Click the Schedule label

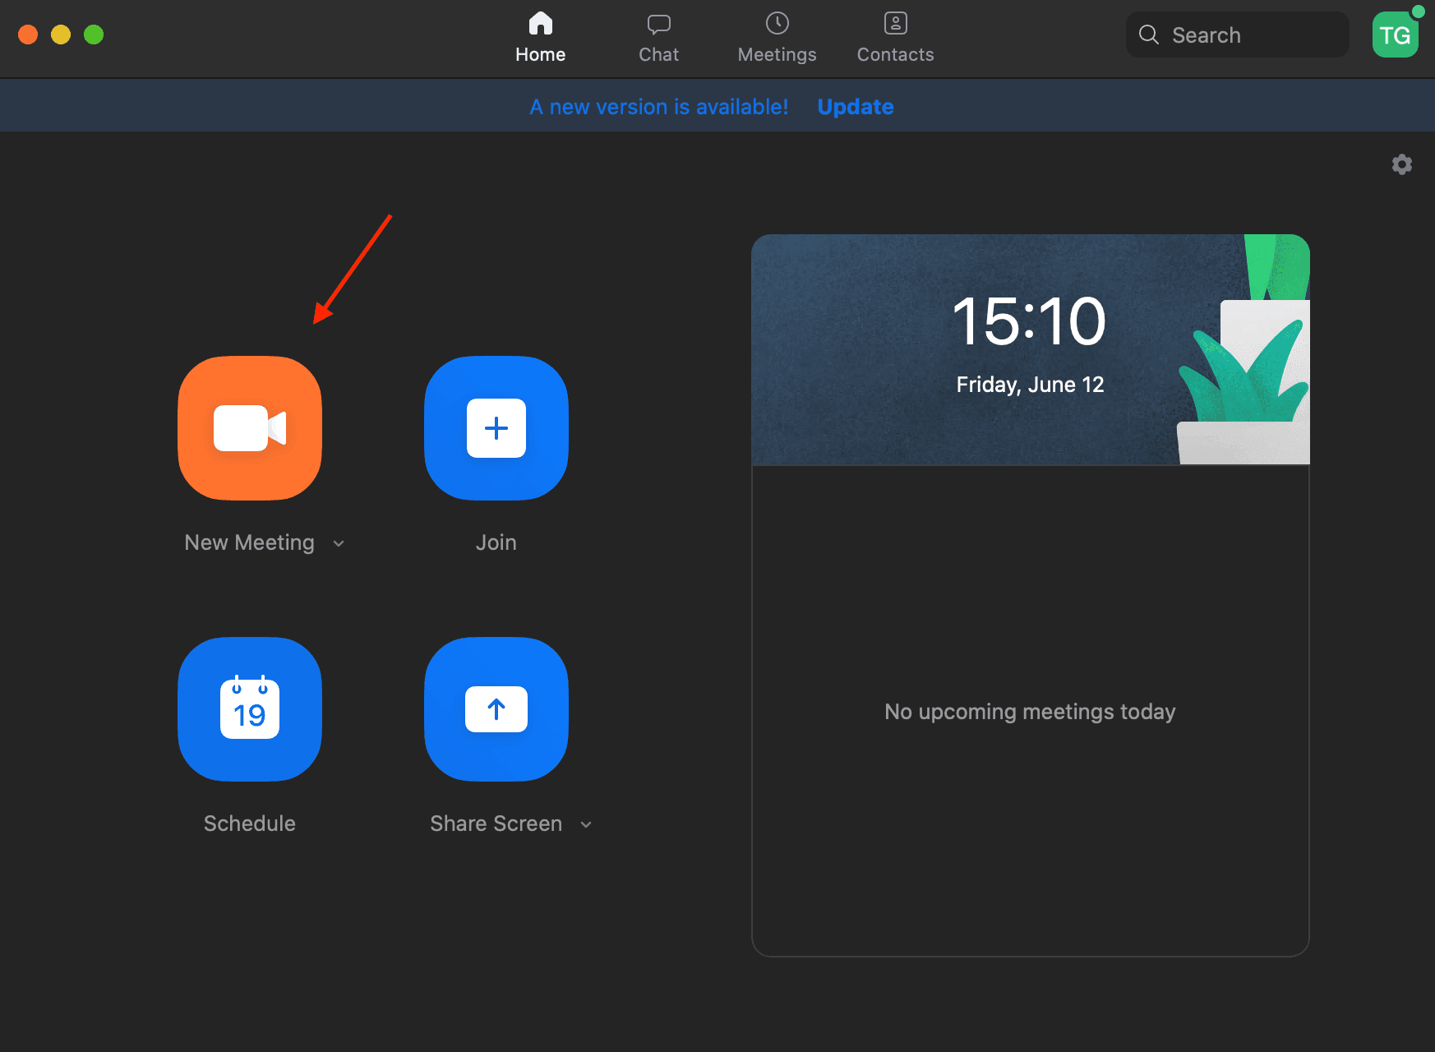[x=250, y=824]
